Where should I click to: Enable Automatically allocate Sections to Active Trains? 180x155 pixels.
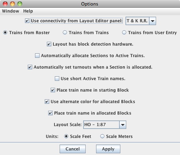click(x=37, y=56)
